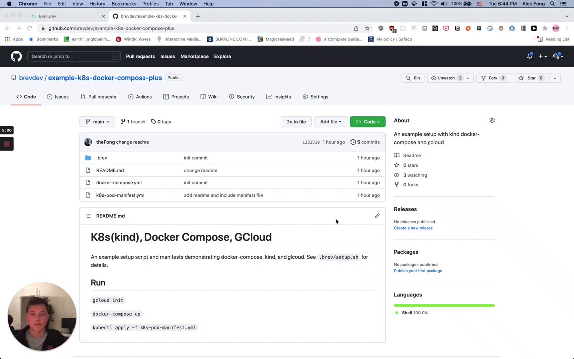Open the Actions tab
This screenshot has width=574, height=359.
point(140,97)
